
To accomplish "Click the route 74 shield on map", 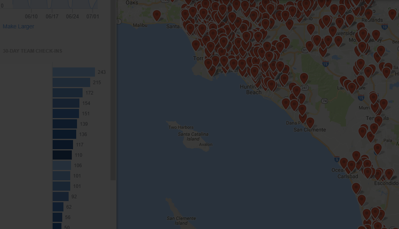I will pyautogui.click(x=324, y=101).
